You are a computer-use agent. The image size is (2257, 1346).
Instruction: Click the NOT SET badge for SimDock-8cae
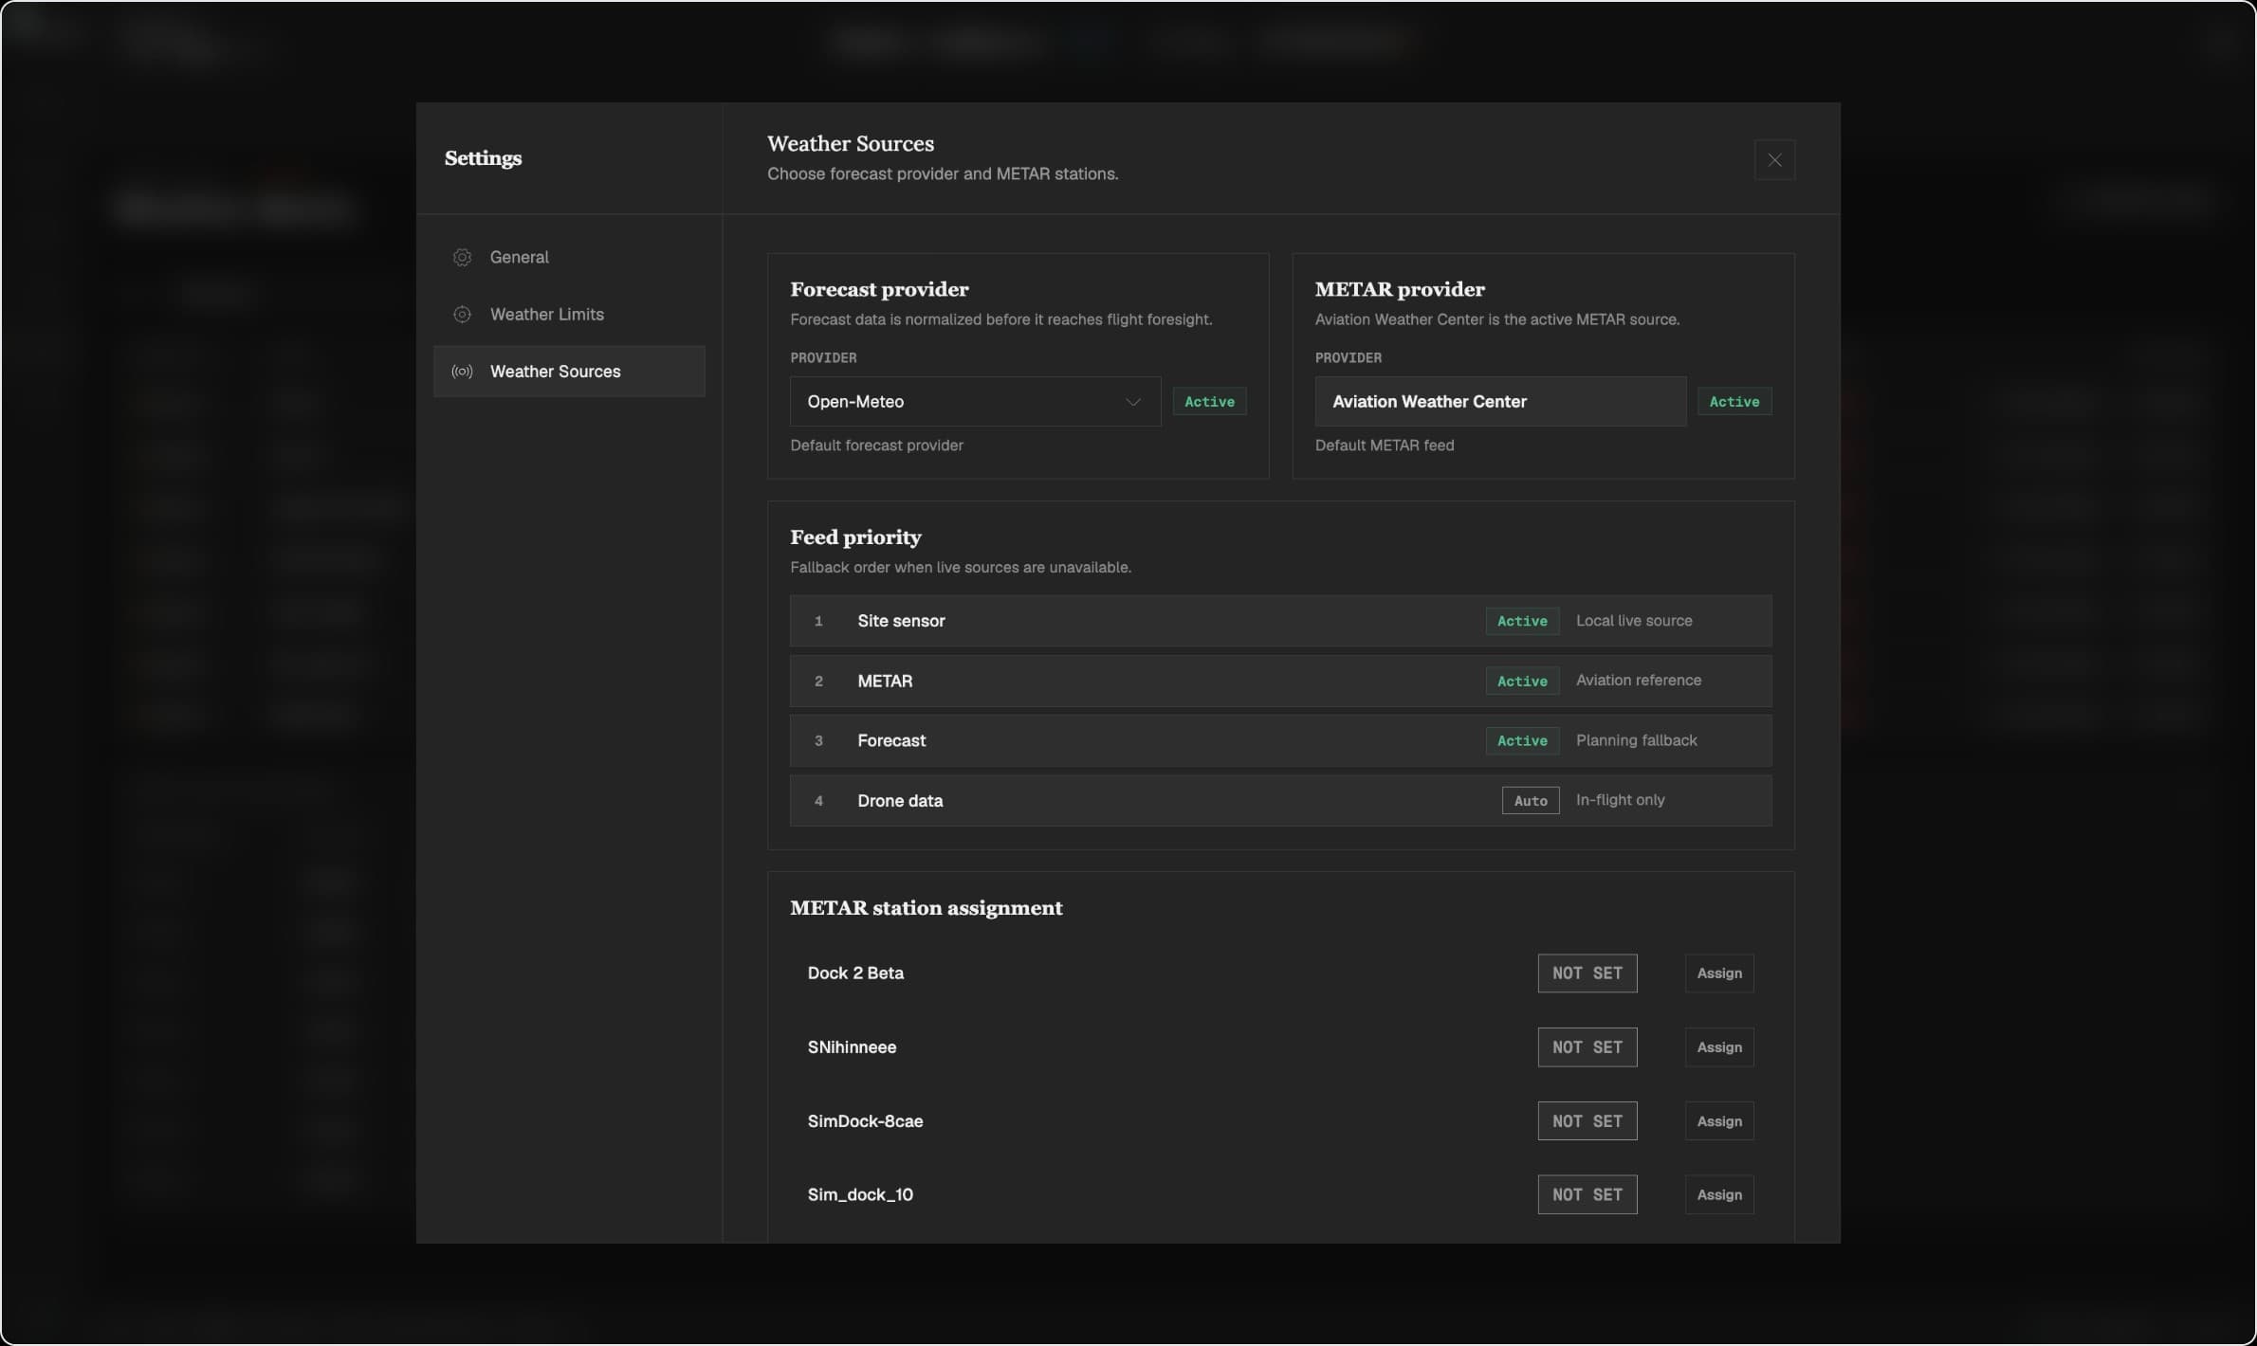(x=1587, y=1121)
